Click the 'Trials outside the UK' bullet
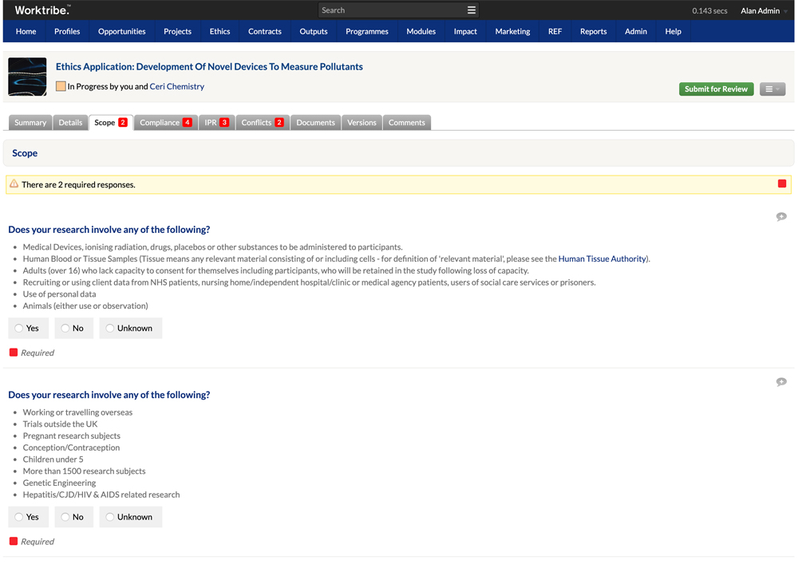Screen dimensions: 798x564 pos(60,424)
